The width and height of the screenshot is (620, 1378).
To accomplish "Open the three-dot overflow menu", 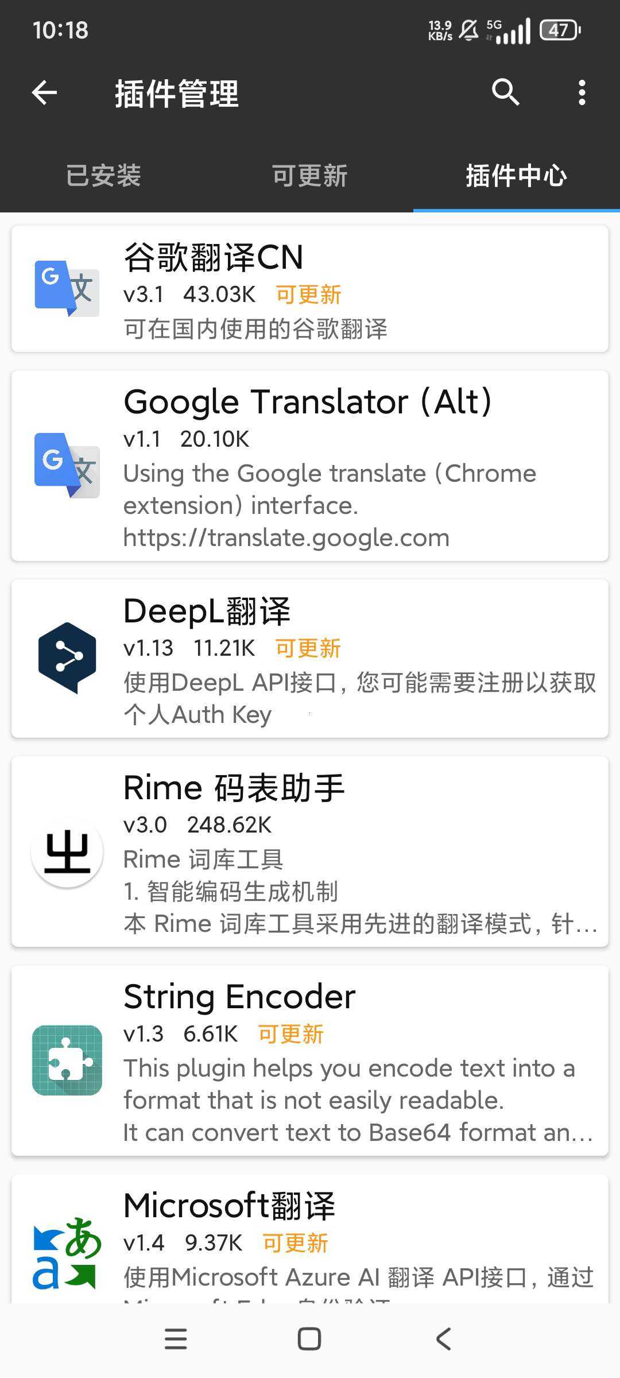I will pos(582,92).
